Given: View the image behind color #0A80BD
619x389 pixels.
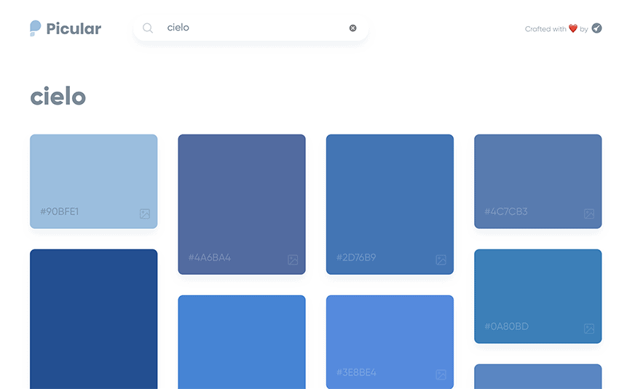Looking at the screenshot, I should point(588,329).
